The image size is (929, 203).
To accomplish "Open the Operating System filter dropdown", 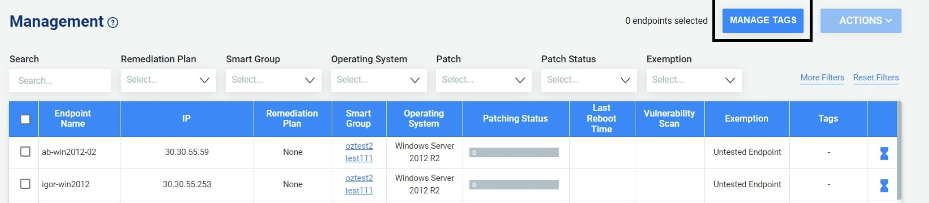I will 379,80.
